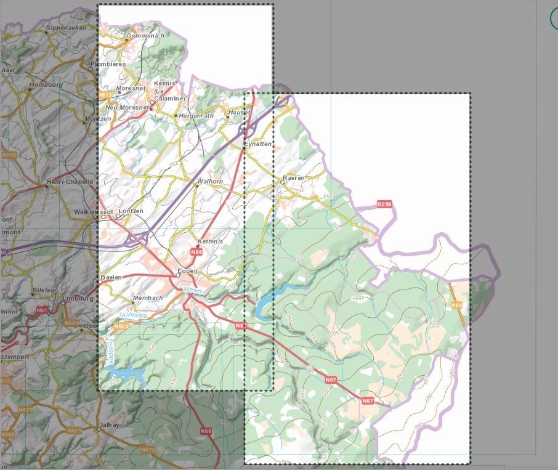Click the Kelmis (La Calamine) label
Viewport: 558px width, 470px height.
(165, 89)
